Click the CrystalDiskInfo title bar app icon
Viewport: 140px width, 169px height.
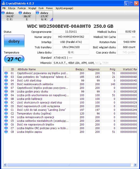pyautogui.click(x=3, y=3)
